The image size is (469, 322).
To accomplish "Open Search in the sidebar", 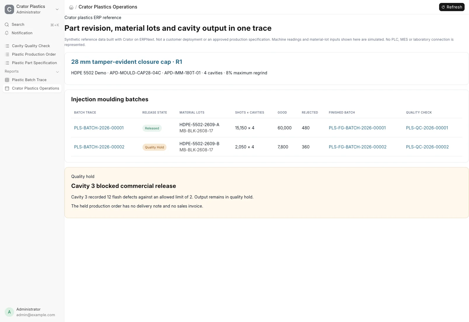I will point(32,25).
